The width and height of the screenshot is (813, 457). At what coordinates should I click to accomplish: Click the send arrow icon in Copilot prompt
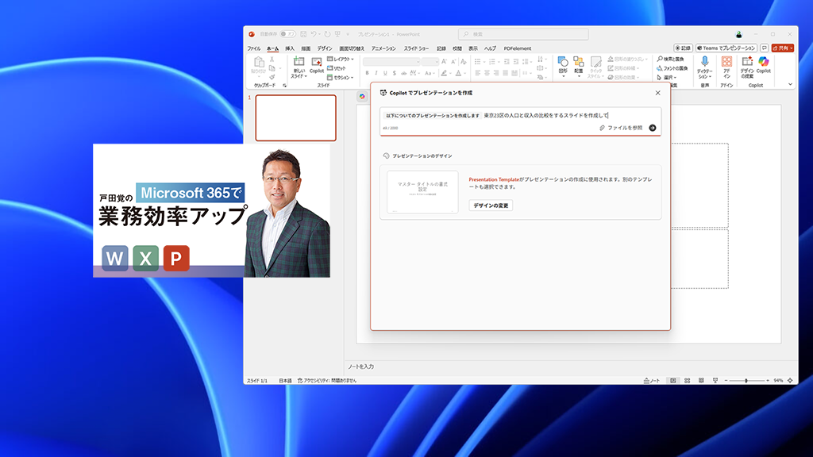(x=653, y=128)
